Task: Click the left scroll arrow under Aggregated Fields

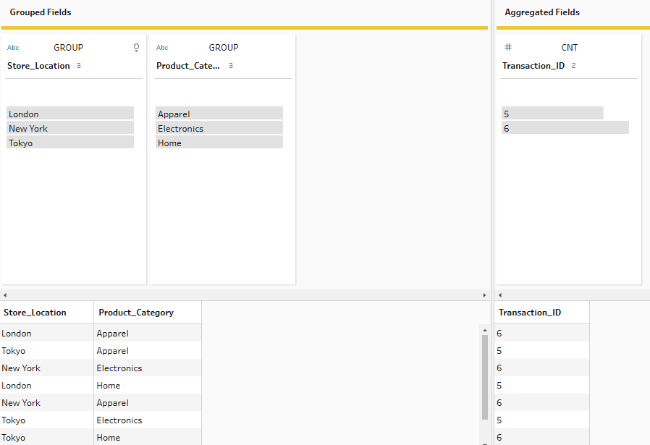Action: click(500, 295)
